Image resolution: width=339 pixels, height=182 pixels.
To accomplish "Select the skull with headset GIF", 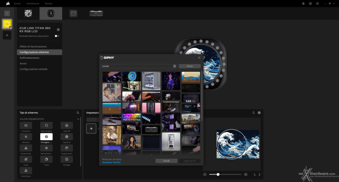I will tap(171, 96).
